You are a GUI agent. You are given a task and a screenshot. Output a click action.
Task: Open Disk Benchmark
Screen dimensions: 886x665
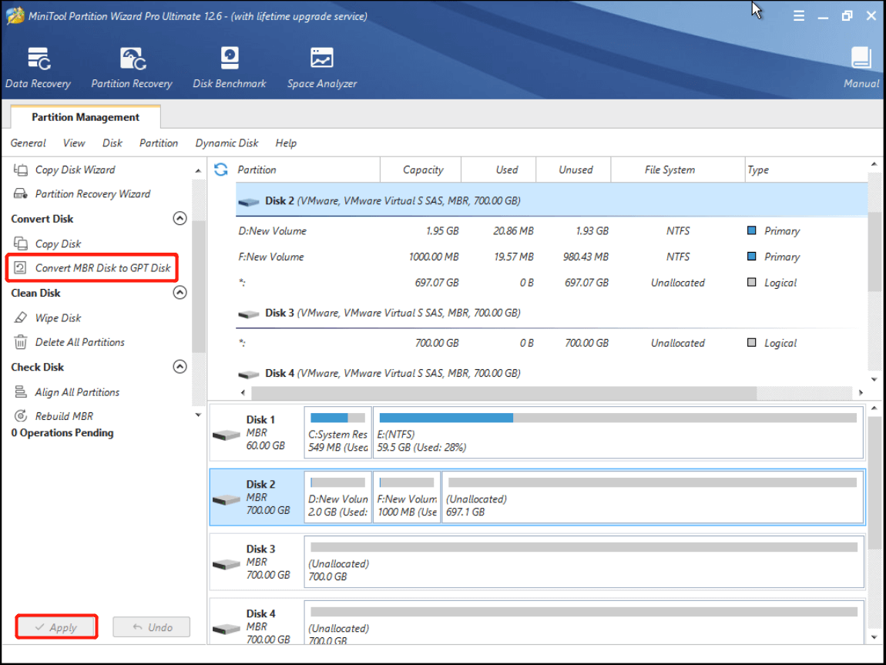(x=229, y=65)
